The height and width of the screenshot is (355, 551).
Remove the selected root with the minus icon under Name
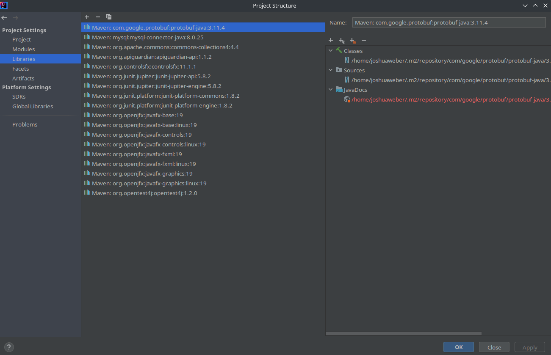pos(364,40)
